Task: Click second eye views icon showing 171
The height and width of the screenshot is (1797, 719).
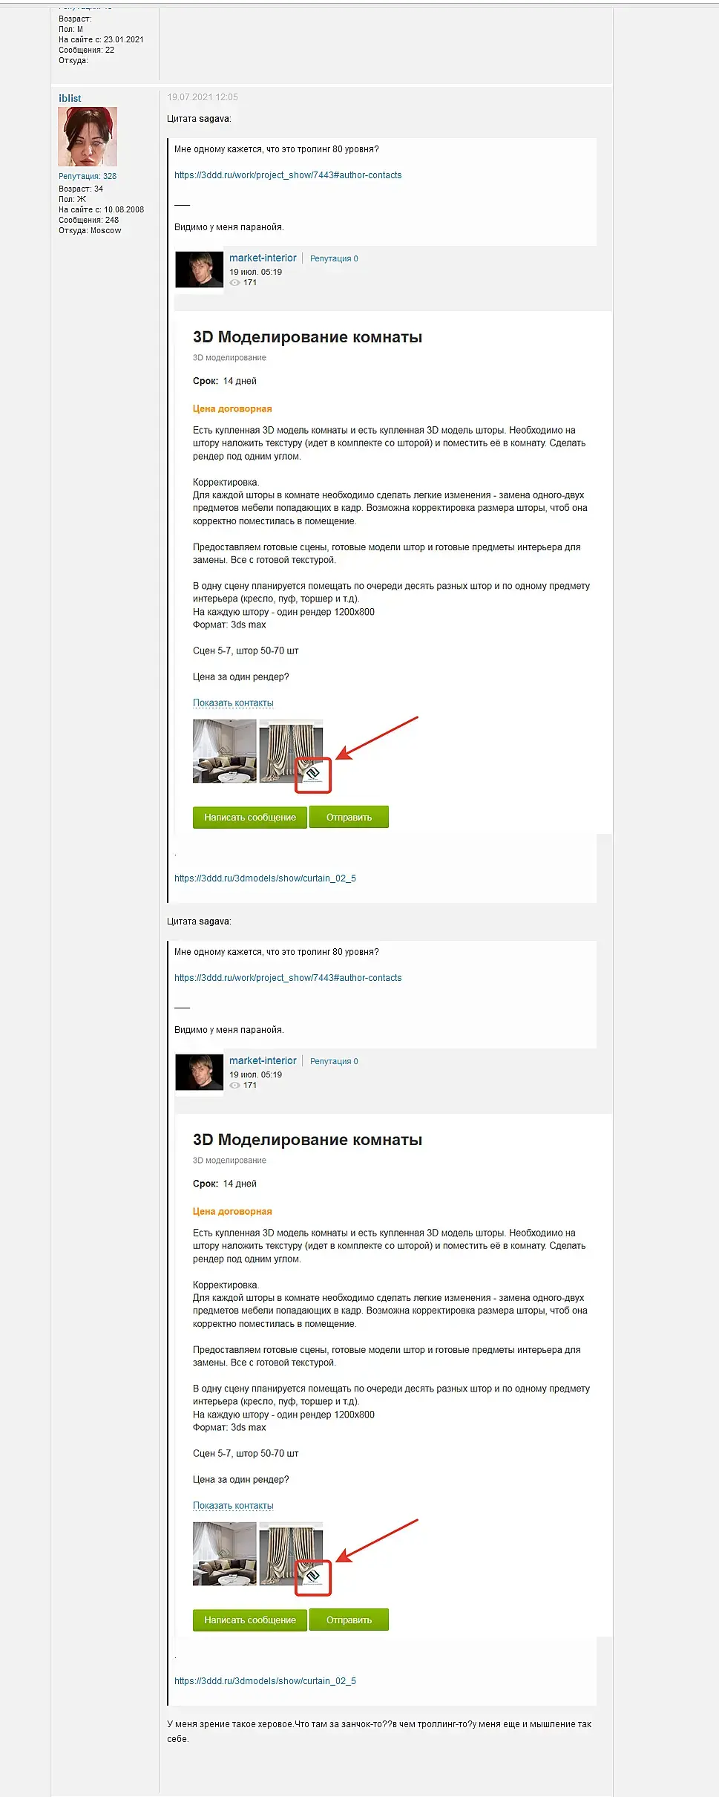Action: pos(234,1086)
